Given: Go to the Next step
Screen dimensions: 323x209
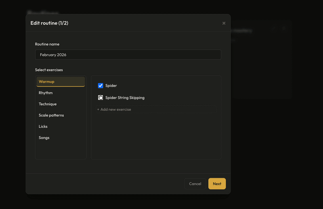Looking at the screenshot, I should pyautogui.click(x=217, y=184).
